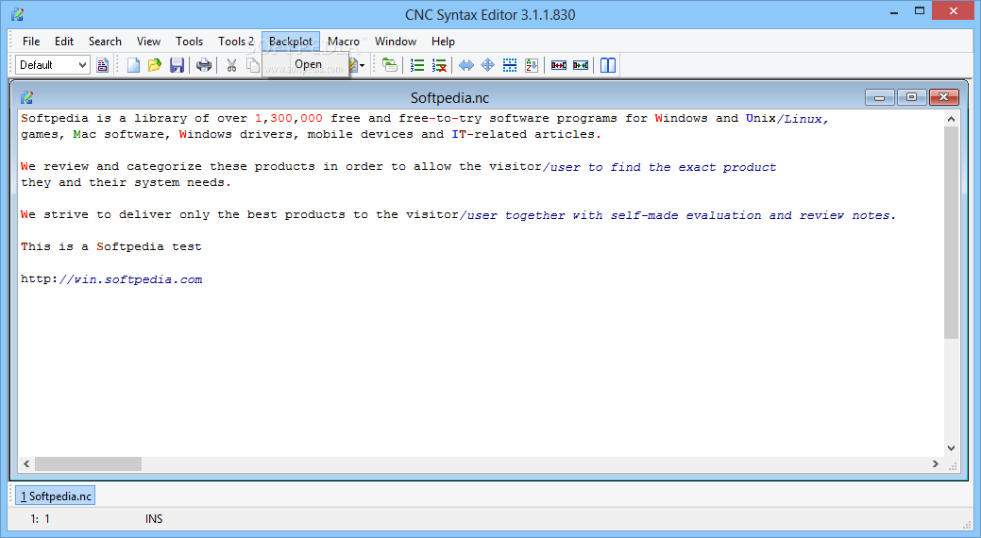Viewport: 981px width, 538px height.
Task: Click the Softpedia.nc child window icon
Action: click(x=26, y=97)
